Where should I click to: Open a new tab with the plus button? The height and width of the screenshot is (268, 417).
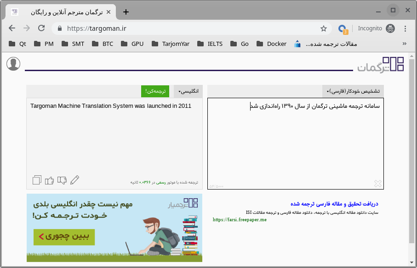126,12
